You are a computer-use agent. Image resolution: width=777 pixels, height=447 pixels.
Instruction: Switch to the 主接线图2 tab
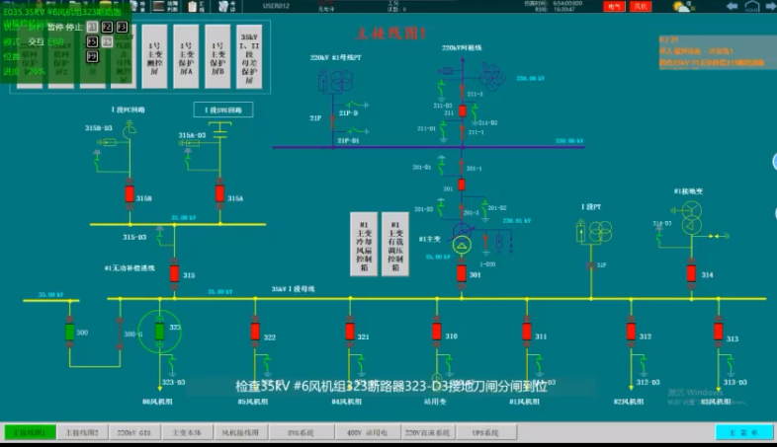click(82, 432)
